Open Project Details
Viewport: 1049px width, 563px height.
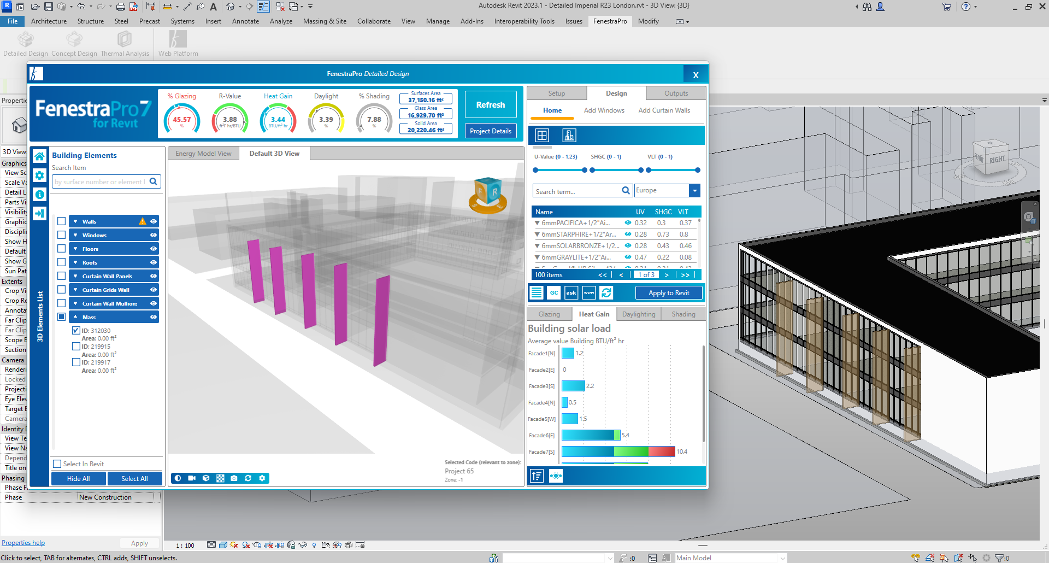(x=490, y=131)
